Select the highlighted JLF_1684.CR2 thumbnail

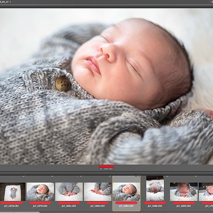[126, 192]
